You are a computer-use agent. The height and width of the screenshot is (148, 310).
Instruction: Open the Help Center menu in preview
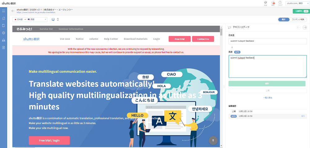tap(111, 39)
